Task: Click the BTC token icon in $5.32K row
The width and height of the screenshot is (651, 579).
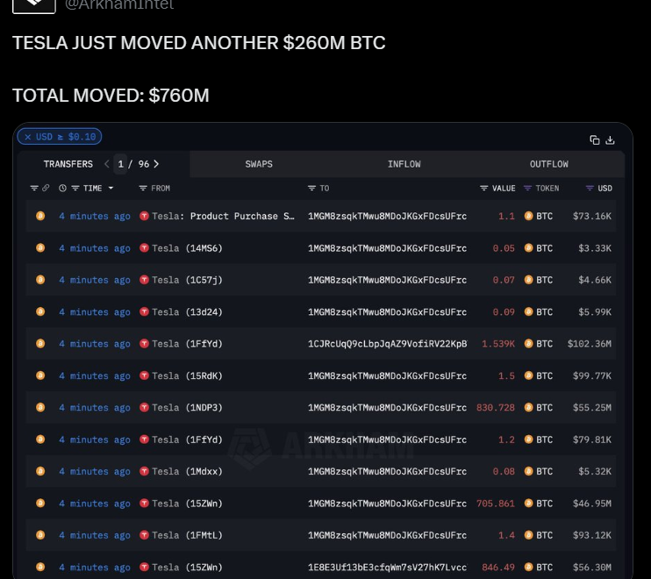Action: coord(528,471)
